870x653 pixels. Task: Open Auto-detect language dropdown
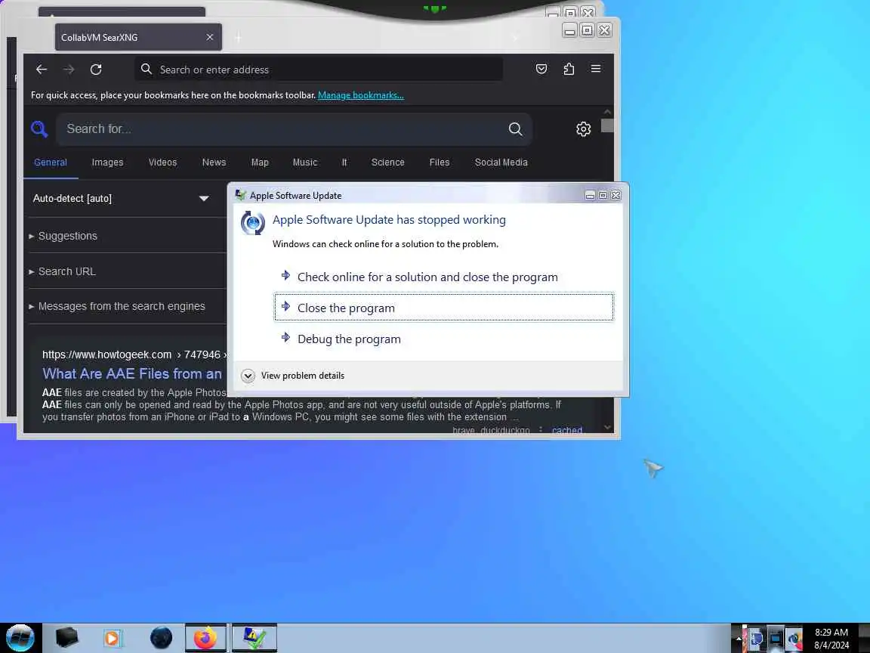click(121, 198)
